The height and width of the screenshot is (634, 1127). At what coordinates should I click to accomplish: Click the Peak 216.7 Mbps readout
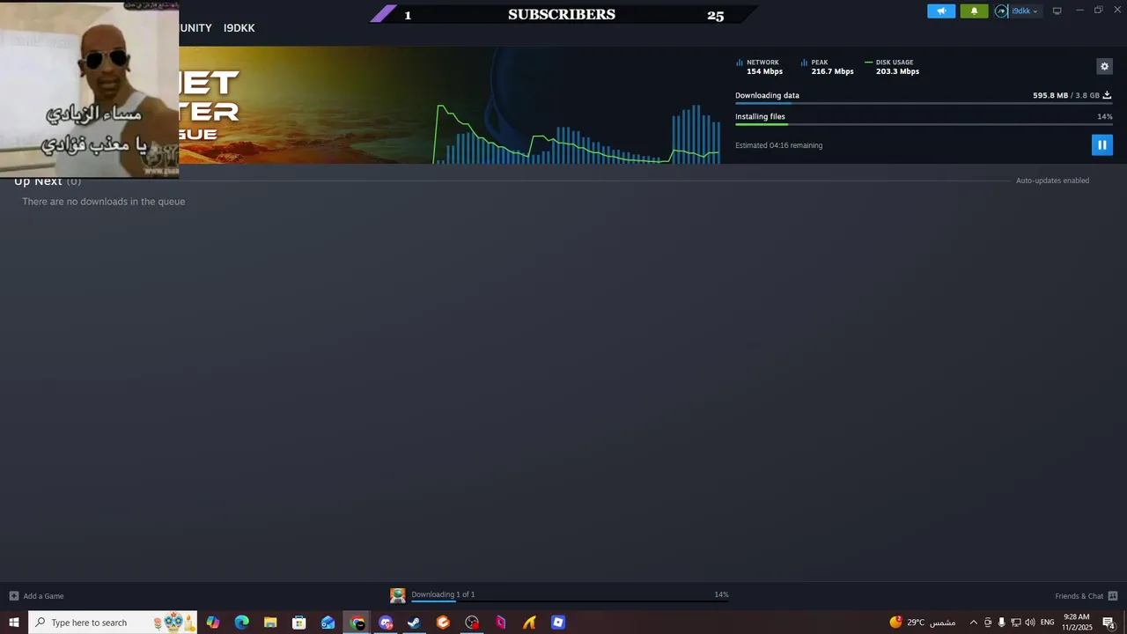[x=828, y=67]
